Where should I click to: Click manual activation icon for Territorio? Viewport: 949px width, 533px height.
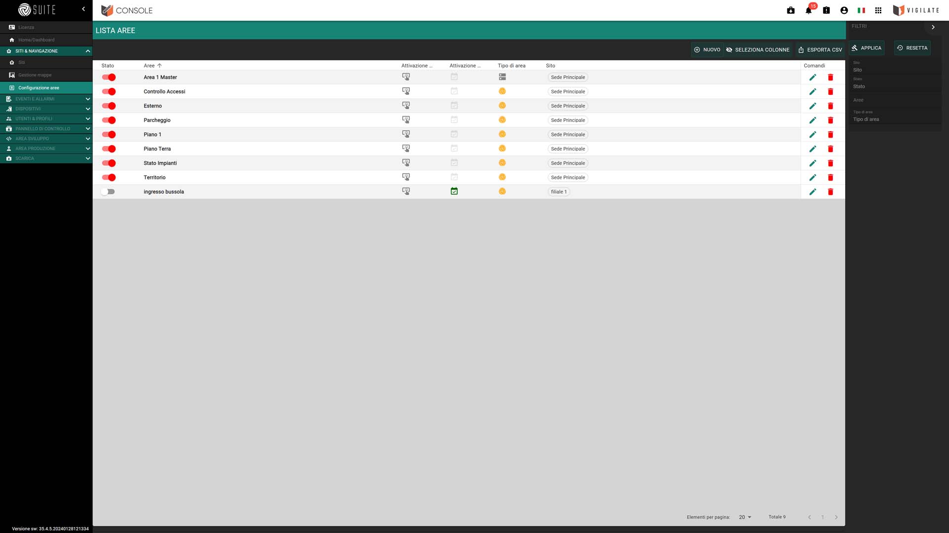tap(406, 177)
